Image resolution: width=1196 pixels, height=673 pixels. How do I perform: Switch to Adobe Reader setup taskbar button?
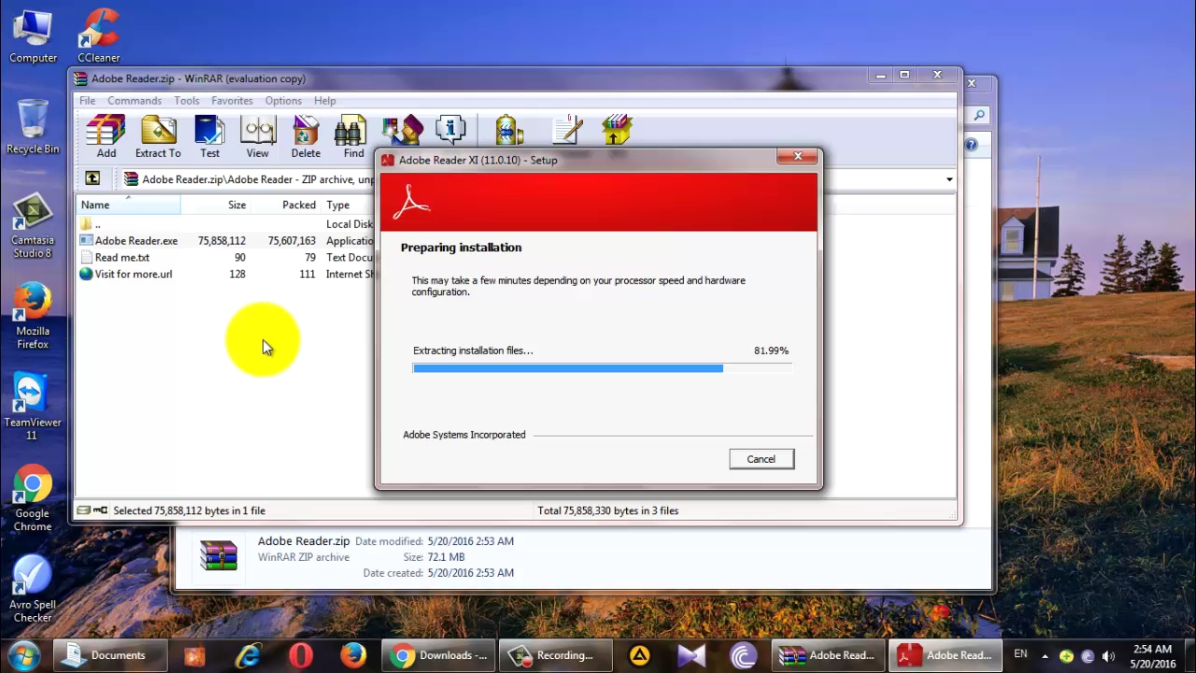pos(946,655)
